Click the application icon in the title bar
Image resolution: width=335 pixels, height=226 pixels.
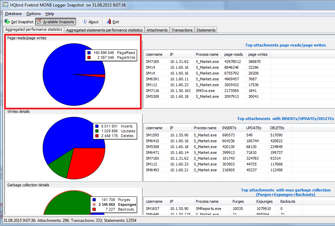pyautogui.click(x=5, y=5)
